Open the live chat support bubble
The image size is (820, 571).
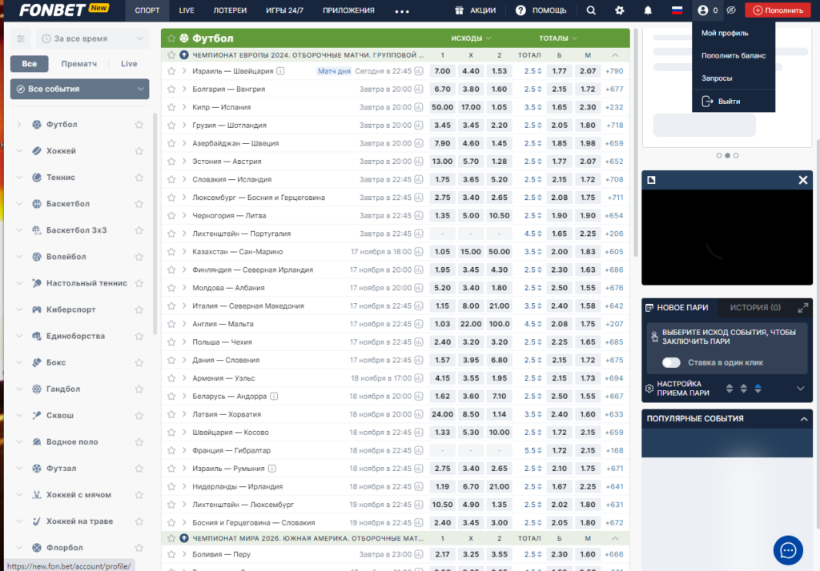[x=788, y=550]
